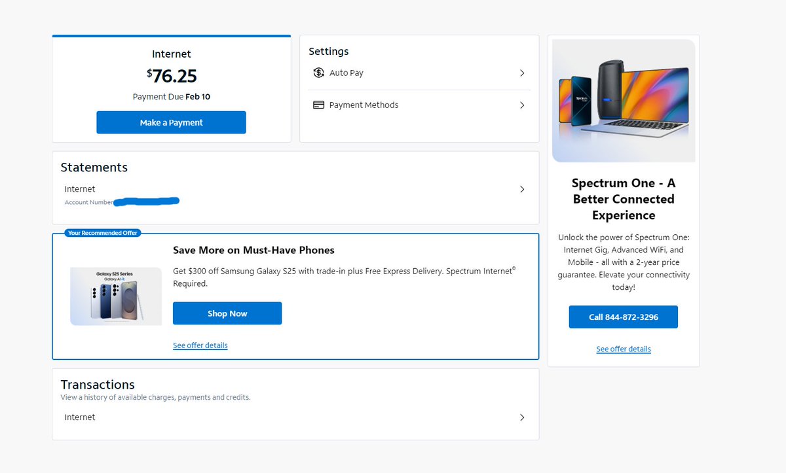786x473 pixels.
Task: Click the Transactions heading
Action: (x=98, y=385)
